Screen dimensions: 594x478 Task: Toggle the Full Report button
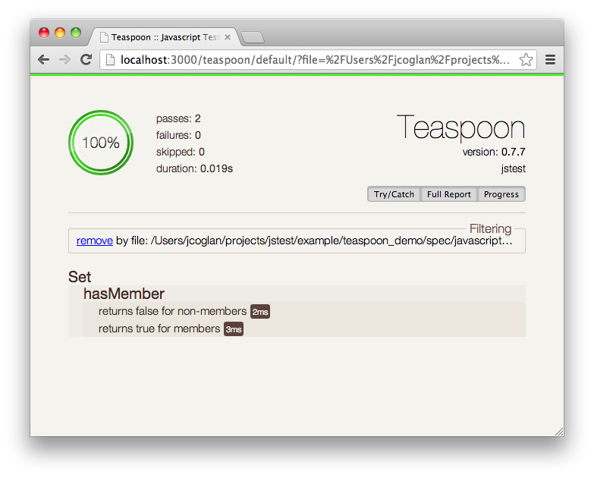click(449, 194)
